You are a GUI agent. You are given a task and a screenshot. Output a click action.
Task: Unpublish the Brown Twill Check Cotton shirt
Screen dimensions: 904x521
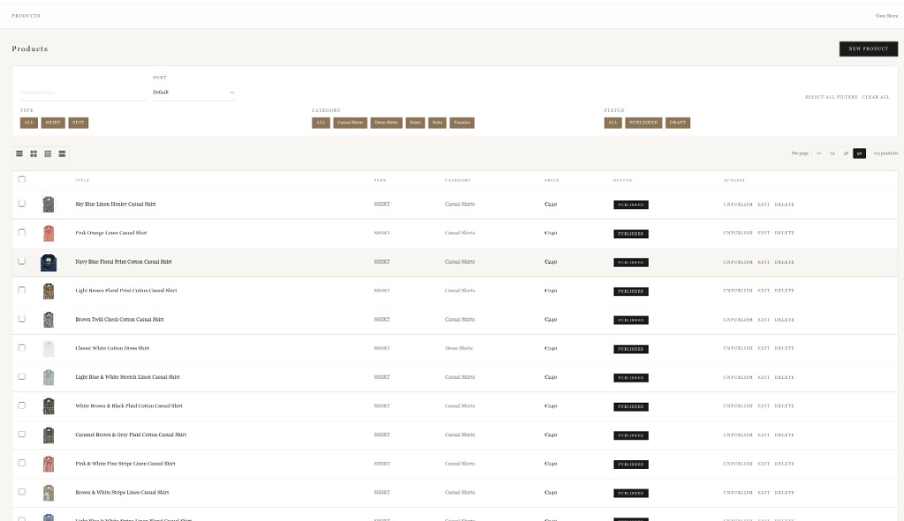[x=737, y=320]
